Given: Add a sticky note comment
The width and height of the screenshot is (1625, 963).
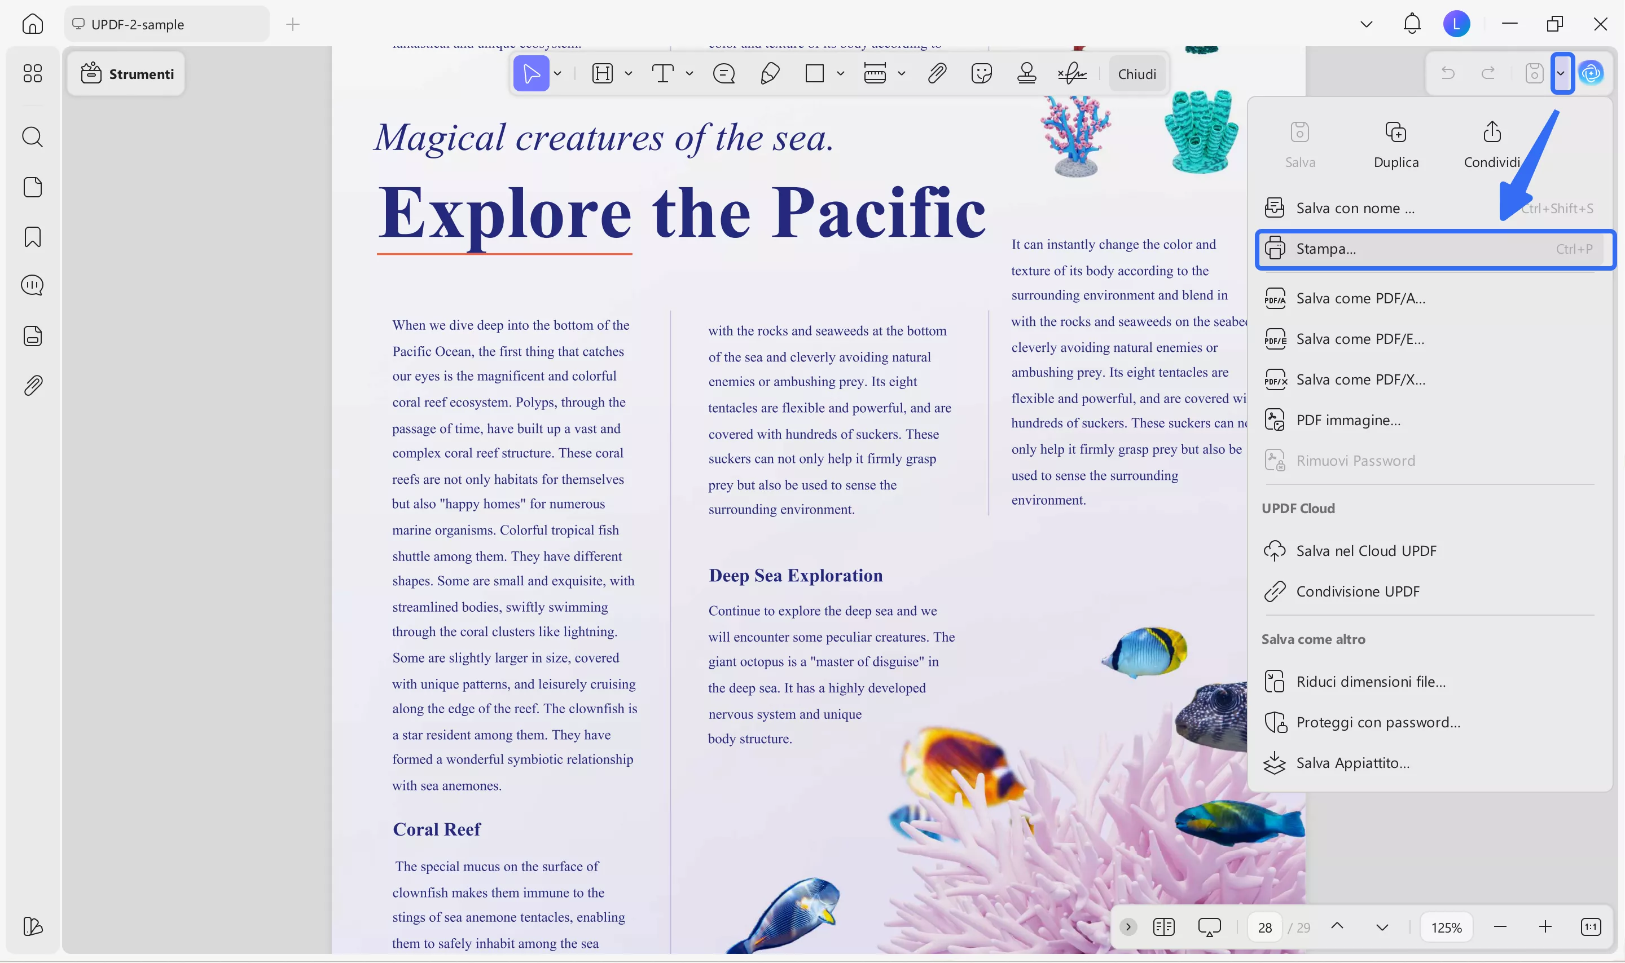Looking at the screenshot, I should pos(723,73).
